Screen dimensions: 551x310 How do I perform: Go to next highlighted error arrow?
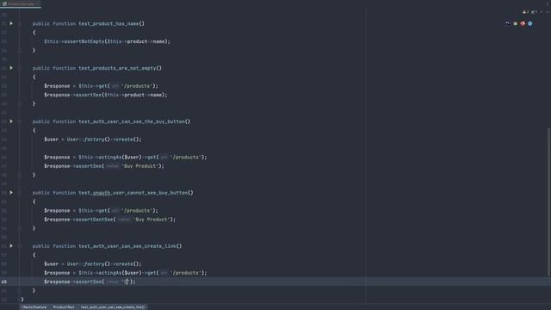[548, 12]
